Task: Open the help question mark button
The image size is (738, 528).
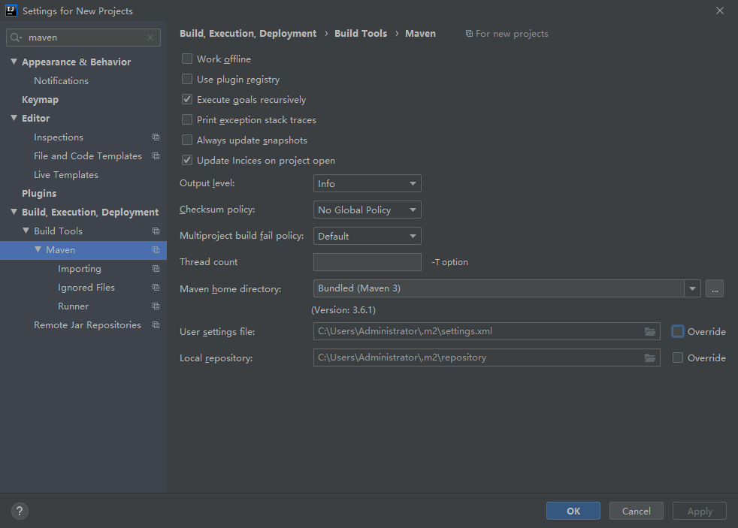Action: (20, 511)
